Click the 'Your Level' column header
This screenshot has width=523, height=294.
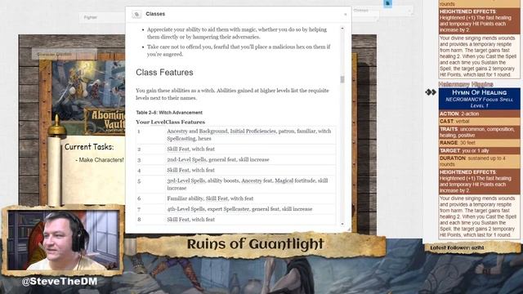click(x=150, y=122)
